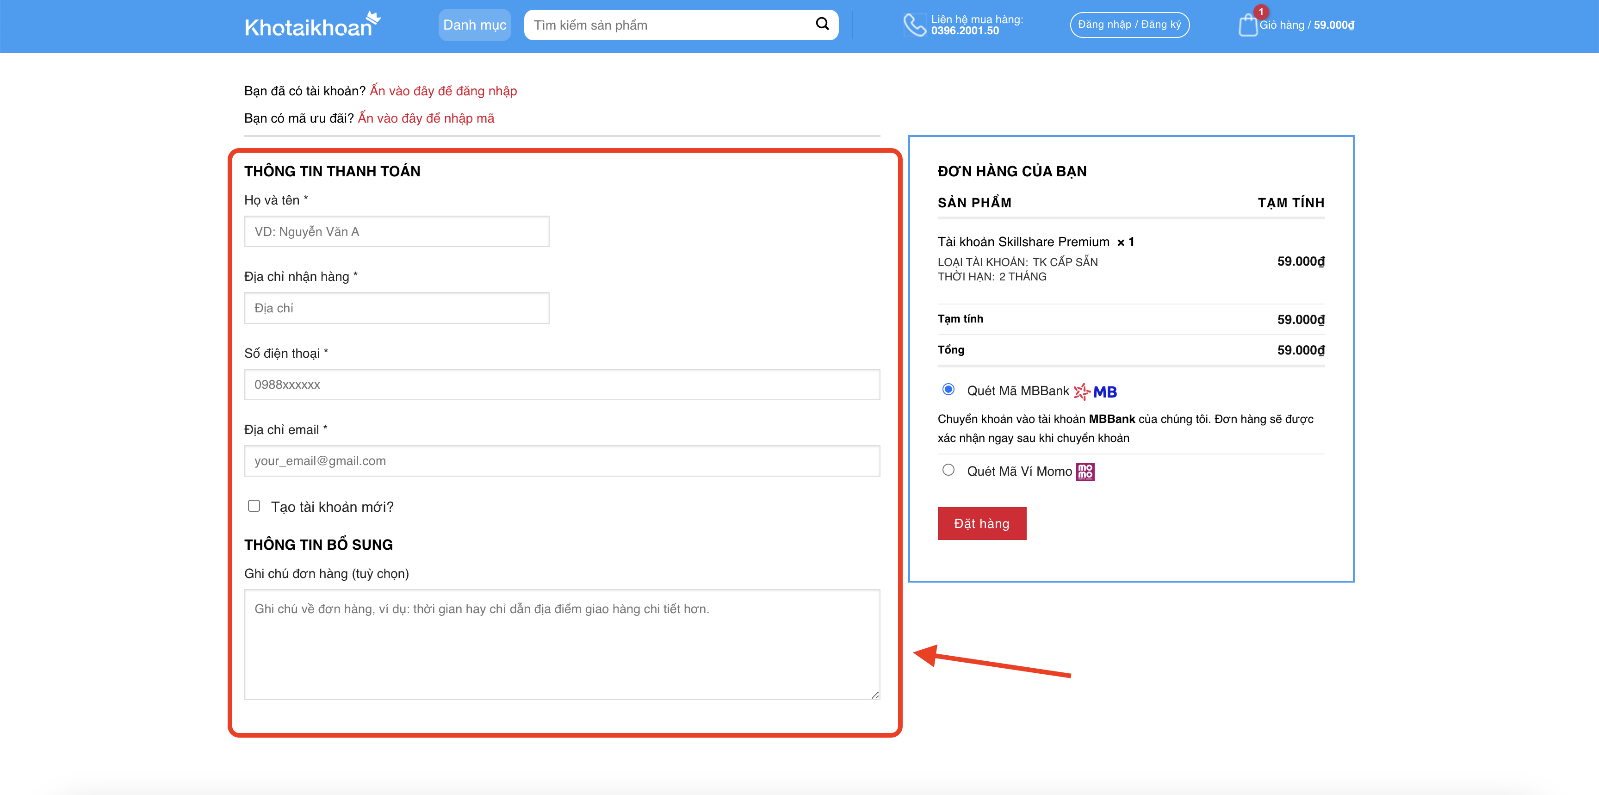This screenshot has height=795, width=1599.
Task: Click the MB Bank logo
Action: point(1096,391)
